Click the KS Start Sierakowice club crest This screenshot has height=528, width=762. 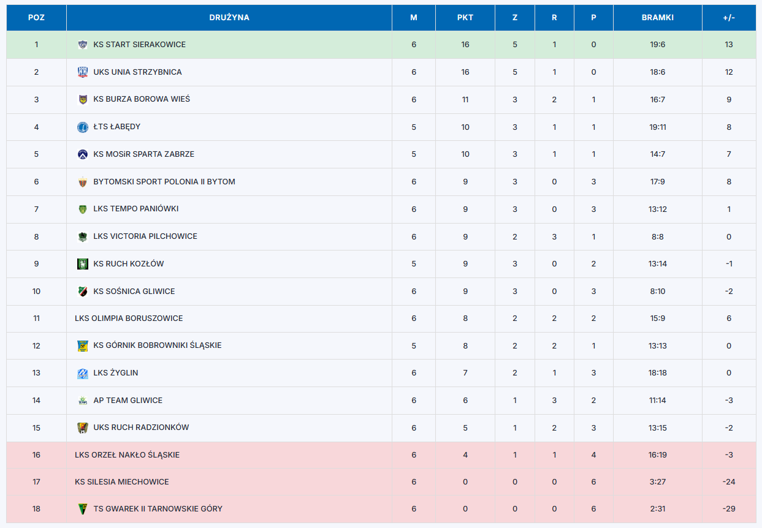tap(83, 45)
